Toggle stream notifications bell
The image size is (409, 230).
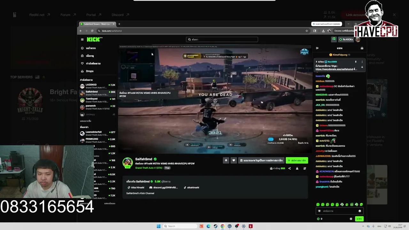point(226,160)
